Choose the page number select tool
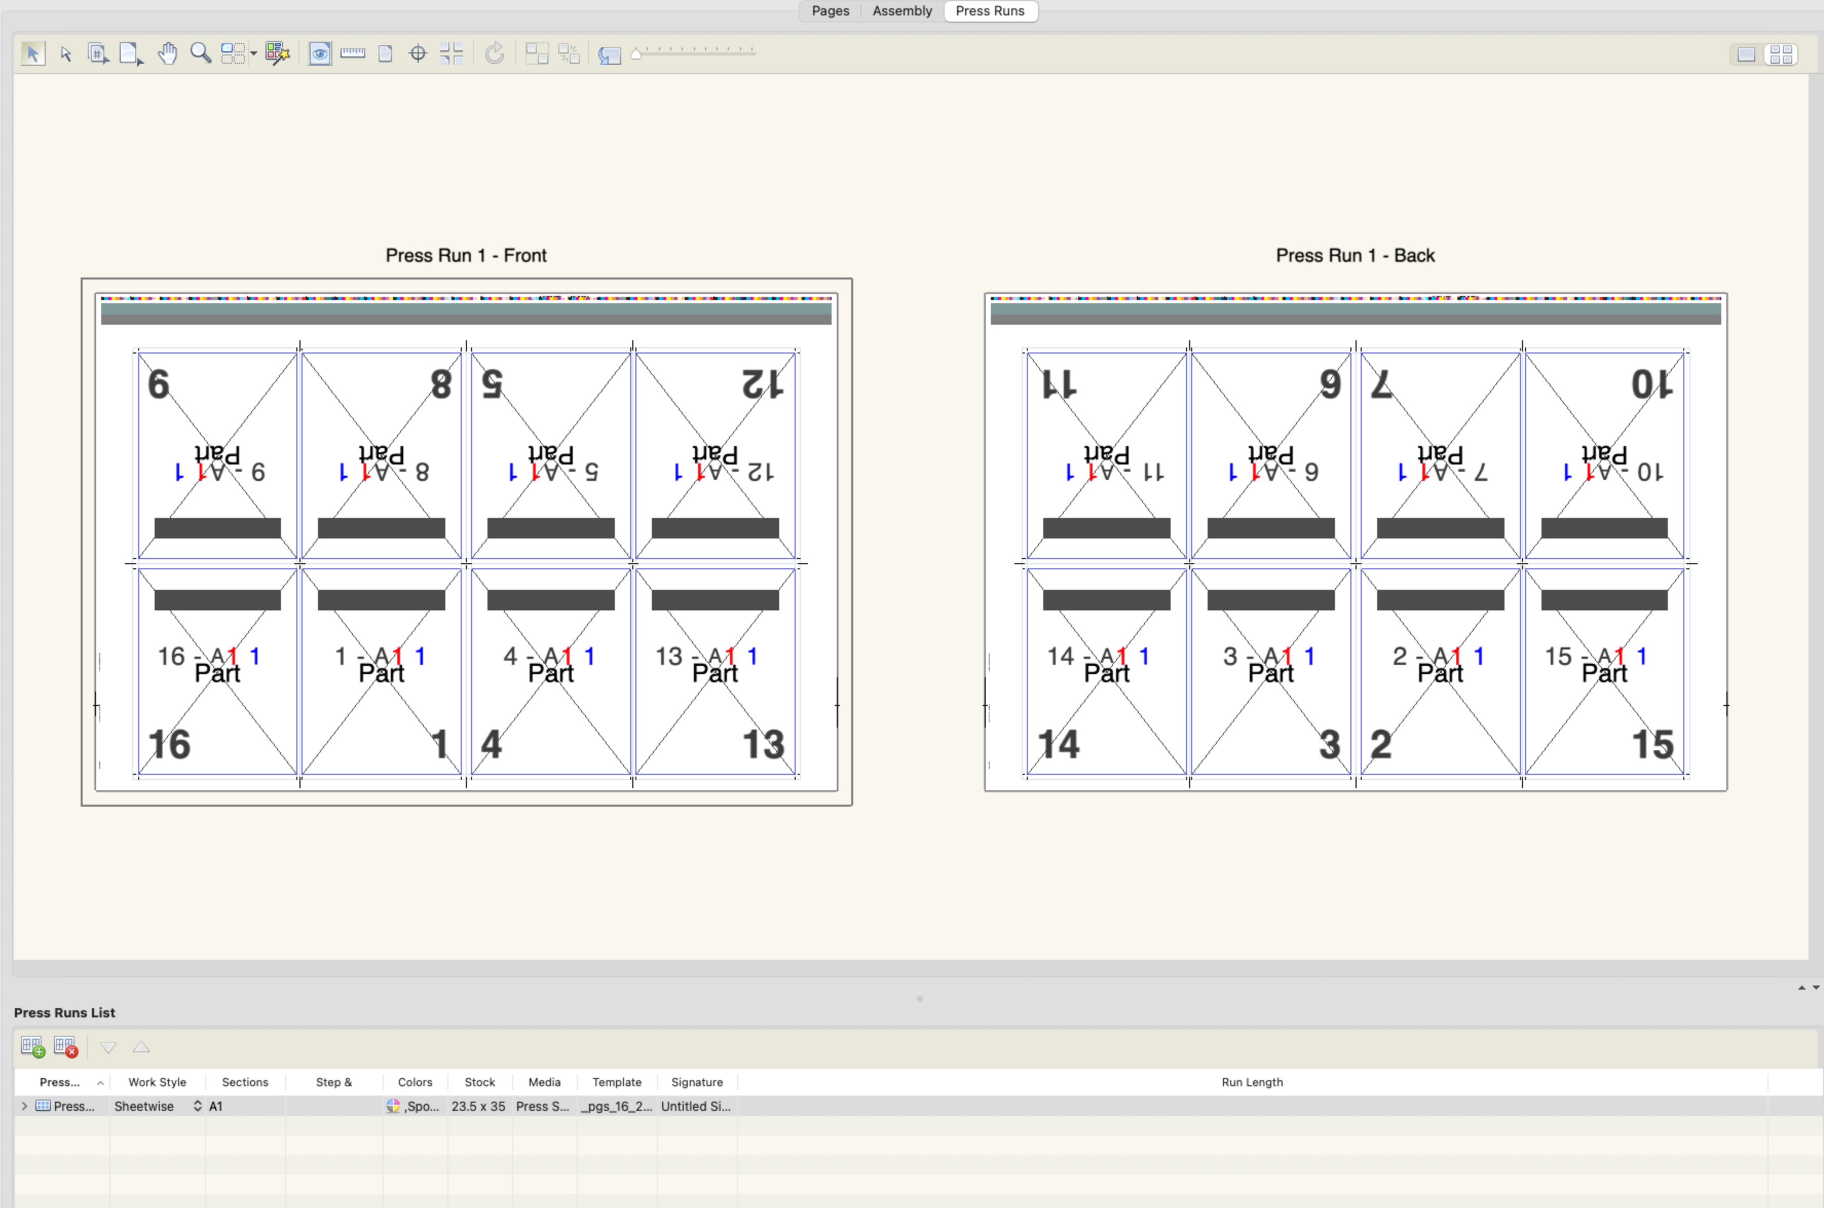The image size is (1824, 1208). click(98, 53)
